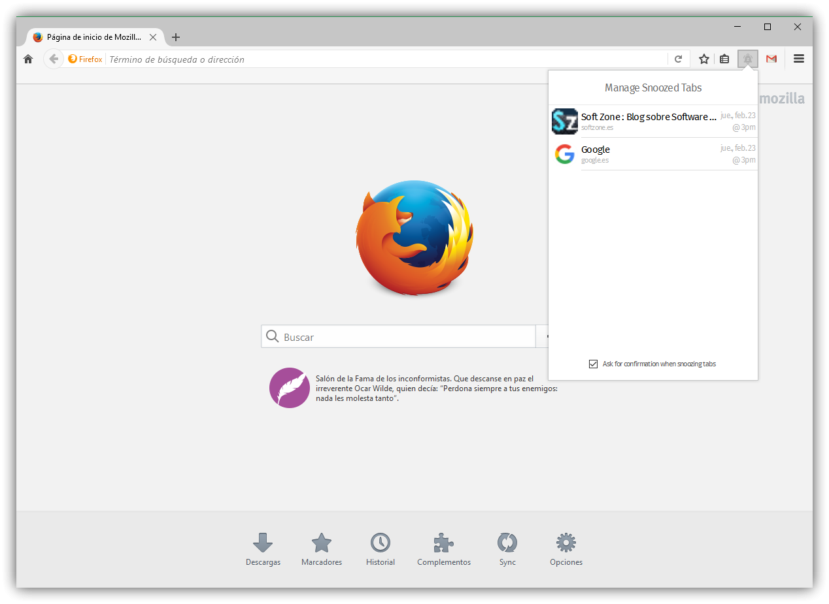Click the mozilla wordmark link
The image size is (829, 604).
click(x=782, y=99)
